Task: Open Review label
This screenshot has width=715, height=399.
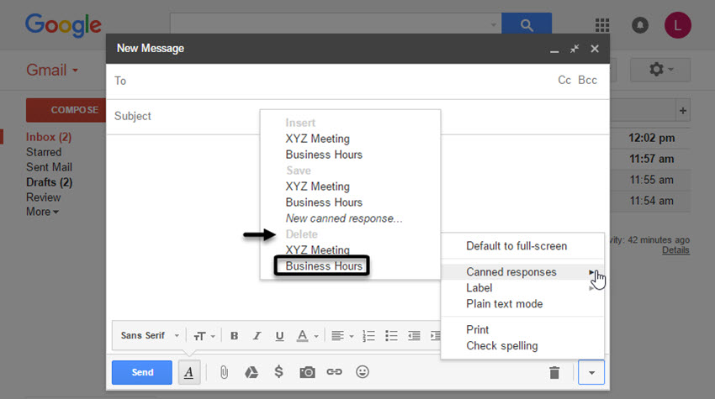Action: 43,197
